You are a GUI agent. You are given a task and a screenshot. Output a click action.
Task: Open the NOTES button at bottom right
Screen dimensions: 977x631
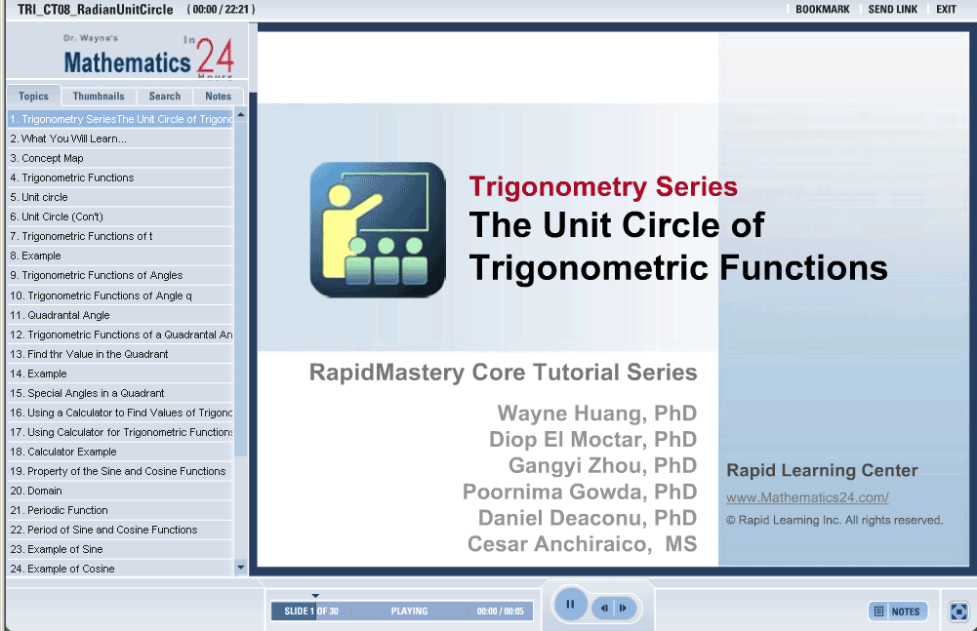(898, 611)
